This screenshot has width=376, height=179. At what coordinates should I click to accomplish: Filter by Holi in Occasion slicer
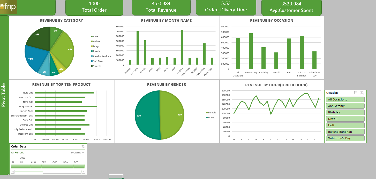[x=345, y=125]
